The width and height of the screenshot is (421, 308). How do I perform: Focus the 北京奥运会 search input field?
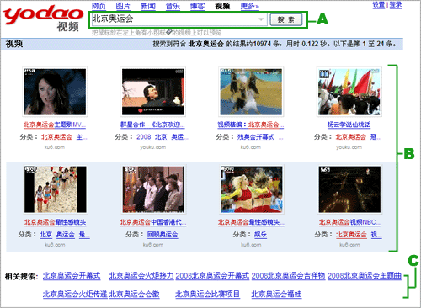point(174,19)
